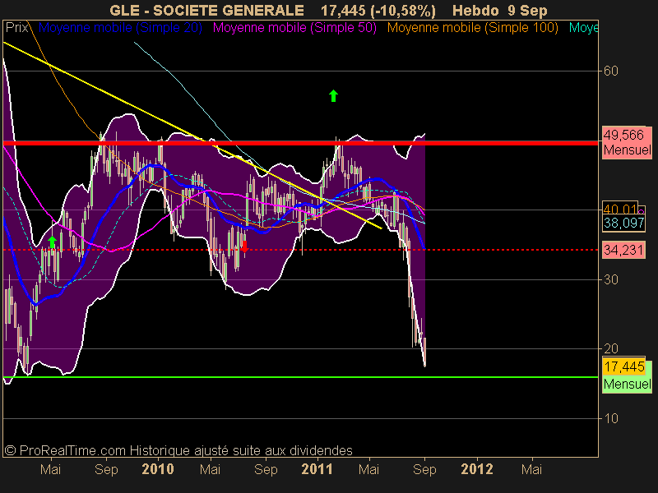Click the 17,445 (-10,58%) quote in title
This screenshot has height=493, width=658.
pos(378,10)
